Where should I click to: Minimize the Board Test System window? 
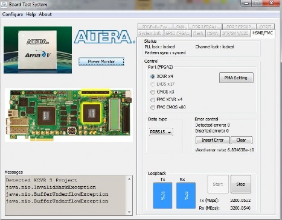point(247,3)
